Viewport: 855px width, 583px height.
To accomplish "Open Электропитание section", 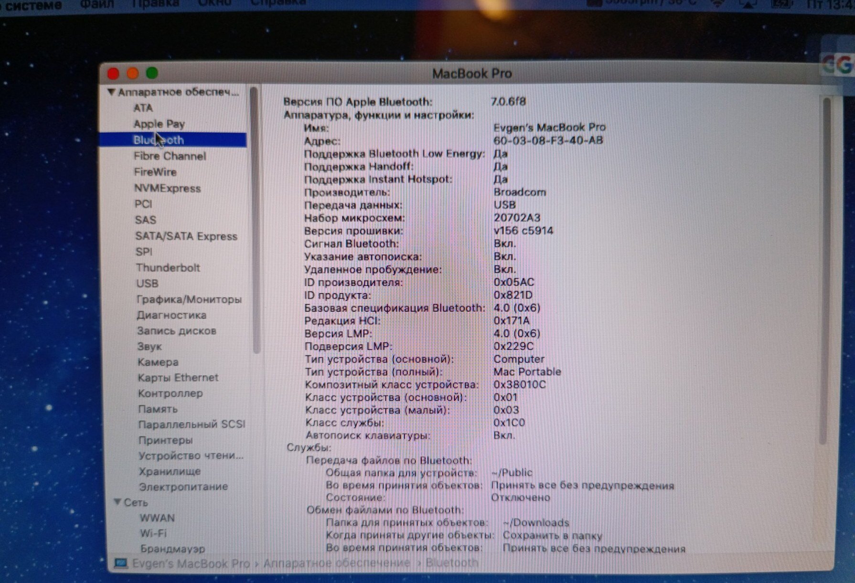I will point(183,487).
